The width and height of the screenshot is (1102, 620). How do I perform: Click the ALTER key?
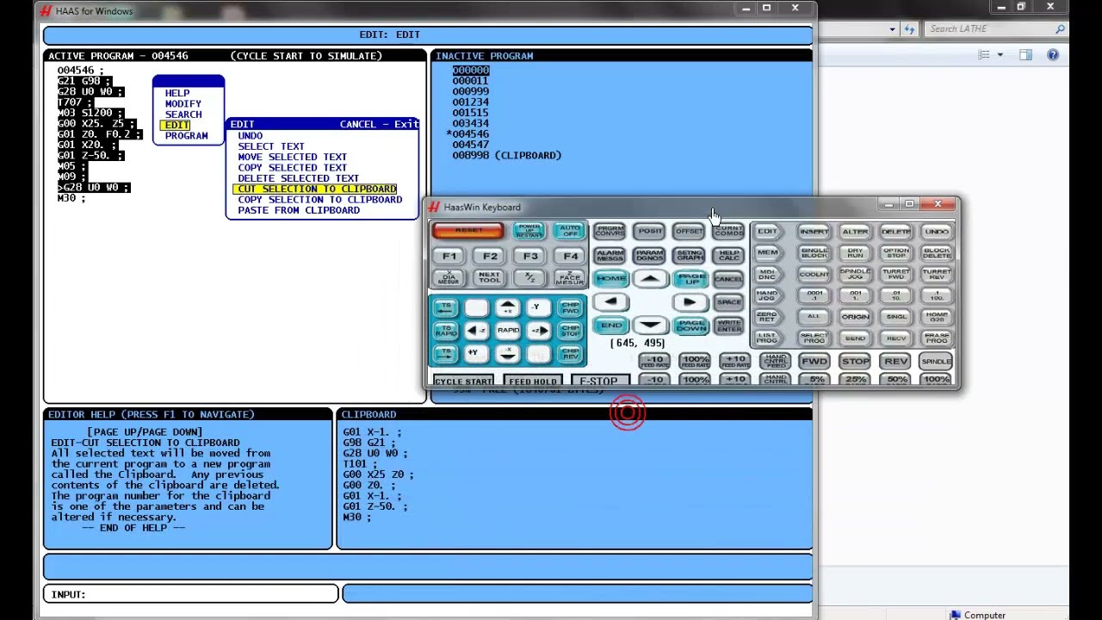[855, 231]
